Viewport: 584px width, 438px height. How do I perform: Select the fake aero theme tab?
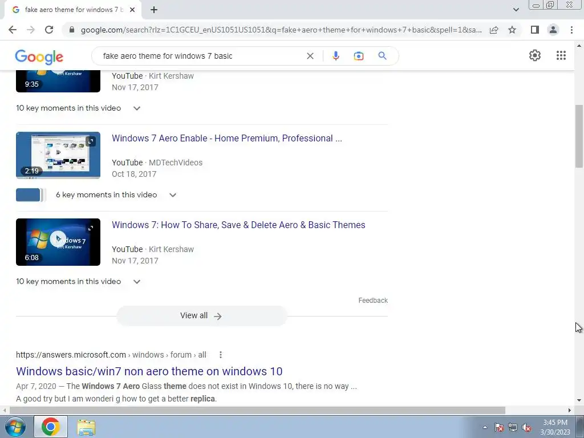(72, 10)
